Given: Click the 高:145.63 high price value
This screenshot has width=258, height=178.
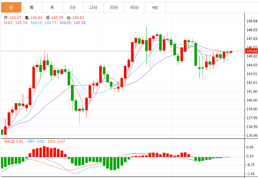Looking at the screenshot, I should pyautogui.click(x=33, y=18).
